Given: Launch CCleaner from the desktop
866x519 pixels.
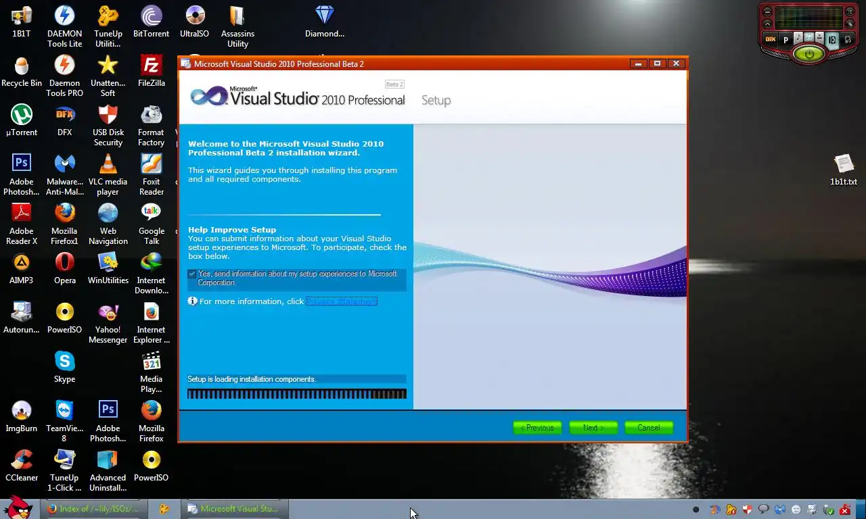Looking at the screenshot, I should (22, 466).
